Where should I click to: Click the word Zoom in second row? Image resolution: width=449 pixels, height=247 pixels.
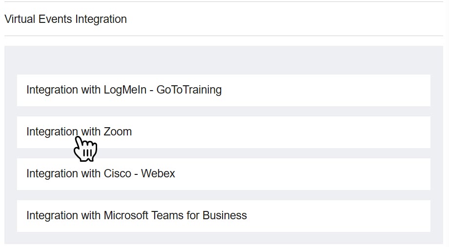(118, 132)
